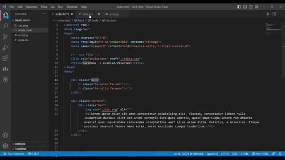Open the Edit menu

click(x=20, y=7)
